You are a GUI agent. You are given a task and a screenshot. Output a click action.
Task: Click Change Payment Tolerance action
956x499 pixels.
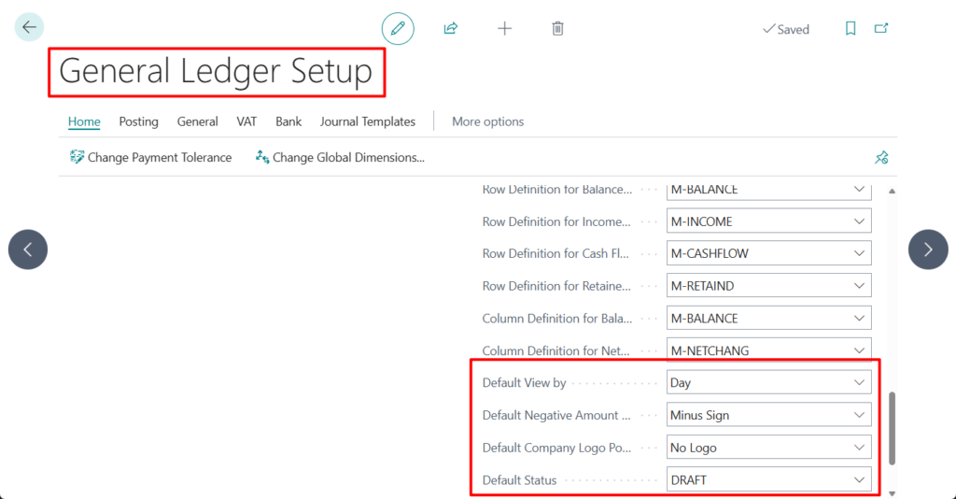pyautogui.click(x=150, y=158)
